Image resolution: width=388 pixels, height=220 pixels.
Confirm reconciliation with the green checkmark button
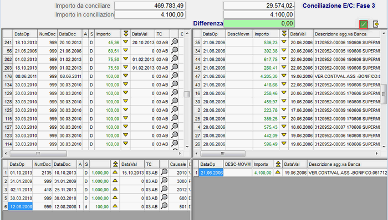pos(363,24)
